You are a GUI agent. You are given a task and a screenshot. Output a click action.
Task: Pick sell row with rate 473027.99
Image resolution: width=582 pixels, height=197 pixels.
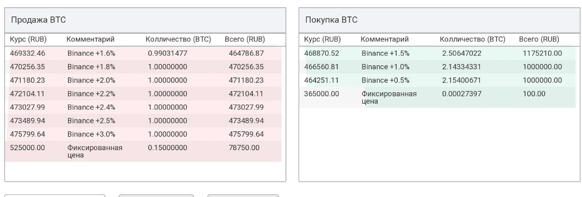[143, 107]
